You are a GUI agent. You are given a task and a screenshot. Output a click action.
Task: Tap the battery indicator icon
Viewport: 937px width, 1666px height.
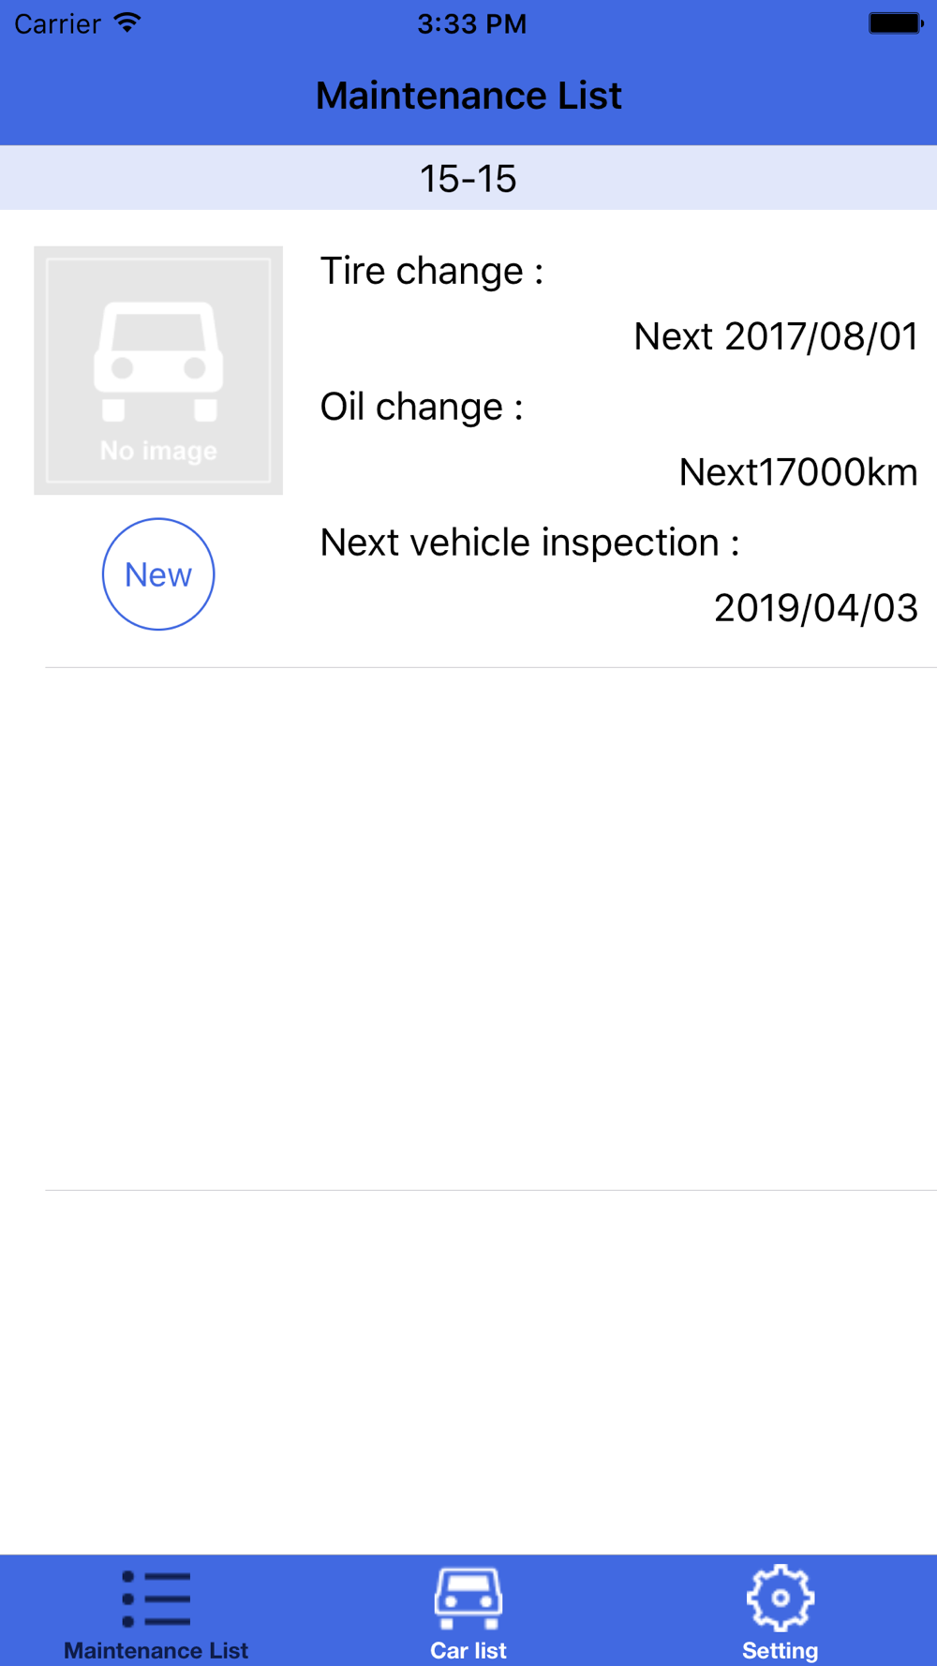[x=895, y=23]
